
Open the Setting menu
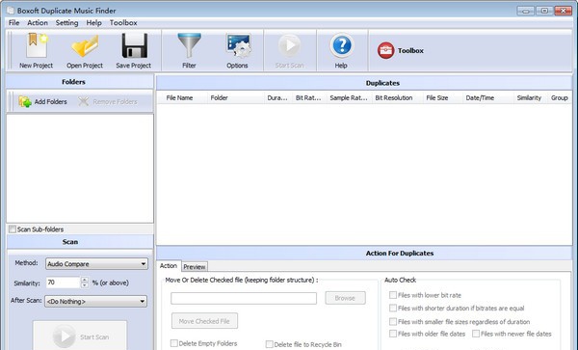click(66, 22)
